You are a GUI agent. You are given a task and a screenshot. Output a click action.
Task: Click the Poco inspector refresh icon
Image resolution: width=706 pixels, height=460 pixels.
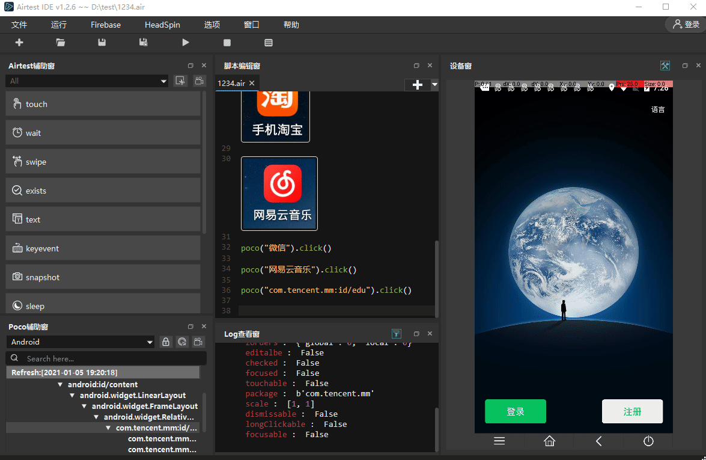pyautogui.click(x=182, y=342)
